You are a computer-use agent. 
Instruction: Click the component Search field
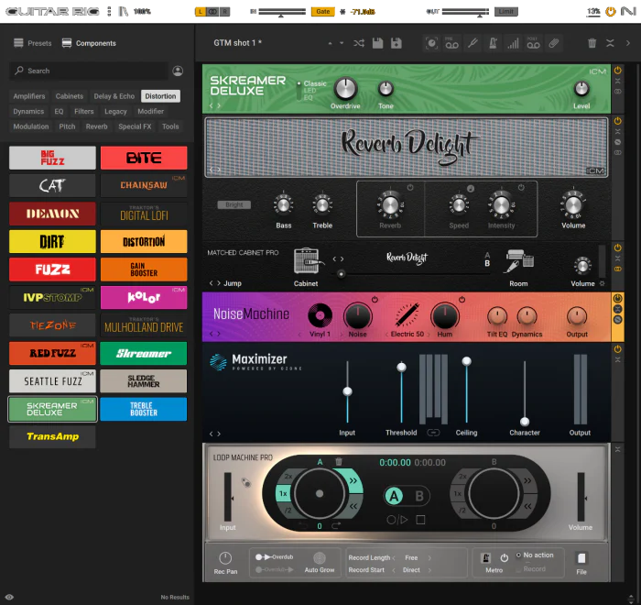tap(88, 71)
